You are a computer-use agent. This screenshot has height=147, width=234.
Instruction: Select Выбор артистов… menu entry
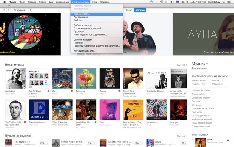(97, 25)
